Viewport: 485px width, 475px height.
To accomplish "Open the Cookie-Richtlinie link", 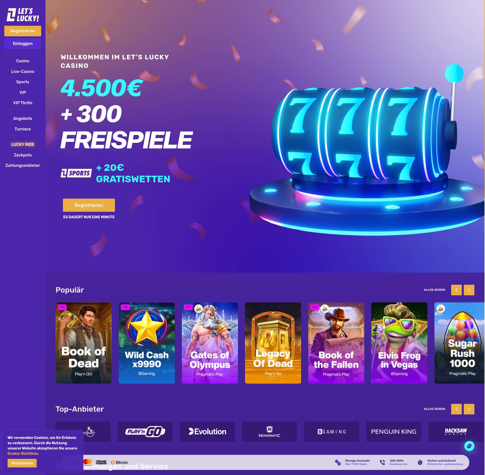I will pyautogui.click(x=23, y=454).
